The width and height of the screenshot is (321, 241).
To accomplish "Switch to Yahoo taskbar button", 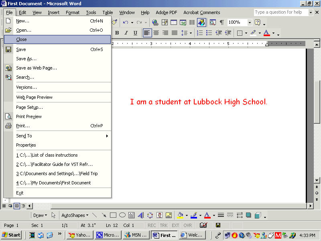I will click(80, 235).
